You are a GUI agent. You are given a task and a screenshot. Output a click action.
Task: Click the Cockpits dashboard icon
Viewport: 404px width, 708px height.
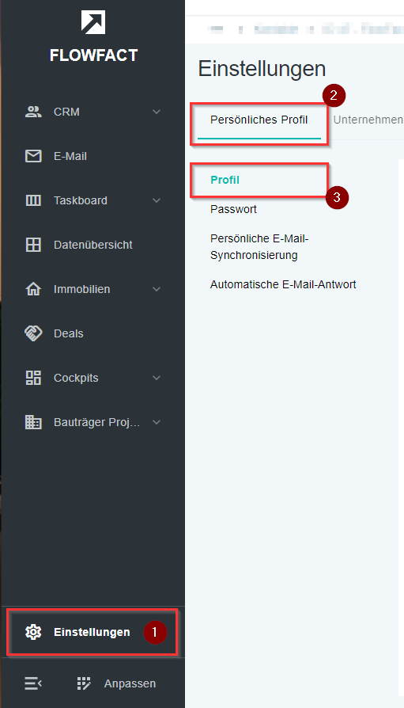click(33, 378)
